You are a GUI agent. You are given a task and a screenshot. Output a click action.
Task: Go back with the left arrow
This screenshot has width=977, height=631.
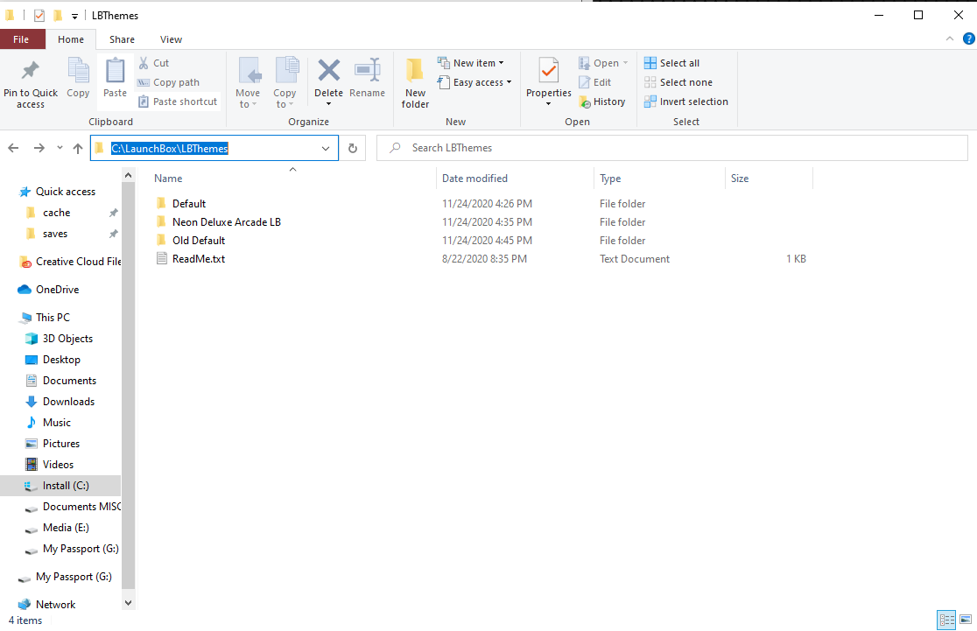coord(13,148)
